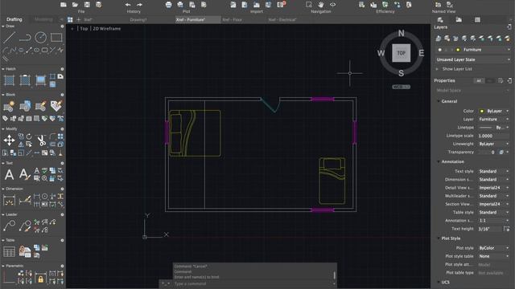The height and width of the screenshot is (289, 515).
Task: Click the Redo arrow in History
Action: pyautogui.click(x=139, y=5)
